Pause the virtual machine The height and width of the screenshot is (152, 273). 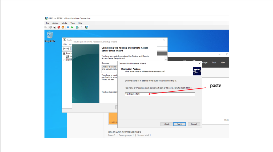68,27
